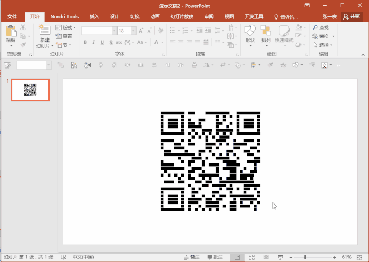Click the Paste (粘贴) icon
The width and height of the screenshot is (369, 262).
[x=11, y=31]
